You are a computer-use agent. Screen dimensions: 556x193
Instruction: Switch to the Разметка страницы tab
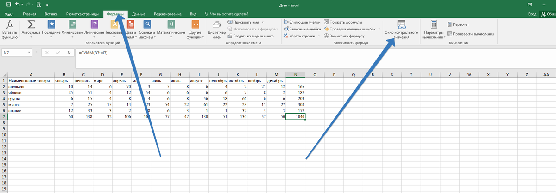82,14
